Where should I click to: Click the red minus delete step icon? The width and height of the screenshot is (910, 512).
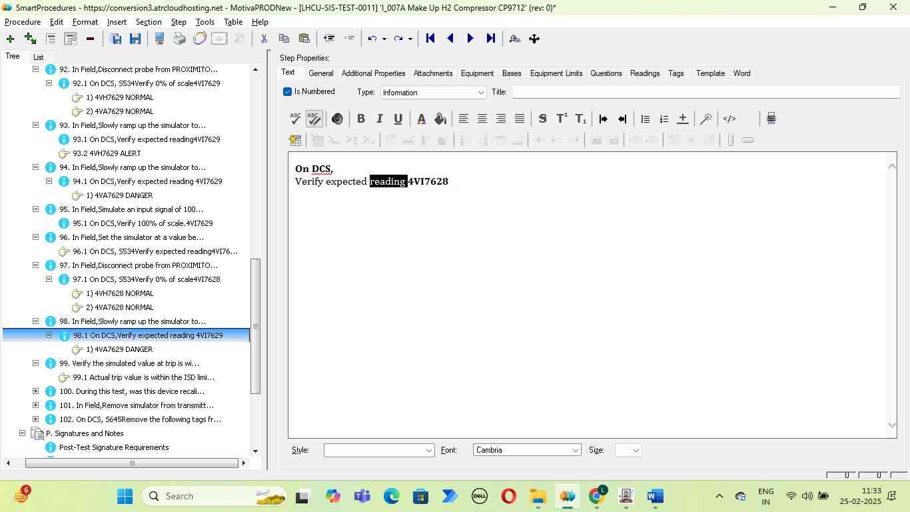click(90, 39)
